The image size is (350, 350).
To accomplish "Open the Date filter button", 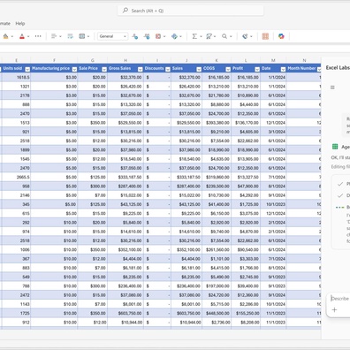I will [283, 69].
